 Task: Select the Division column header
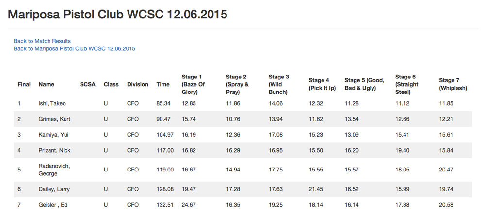[138, 84]
